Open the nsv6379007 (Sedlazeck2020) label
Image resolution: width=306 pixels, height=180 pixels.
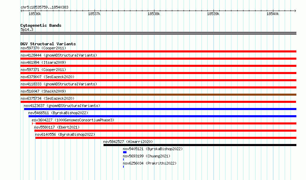(x=47, y=77)
